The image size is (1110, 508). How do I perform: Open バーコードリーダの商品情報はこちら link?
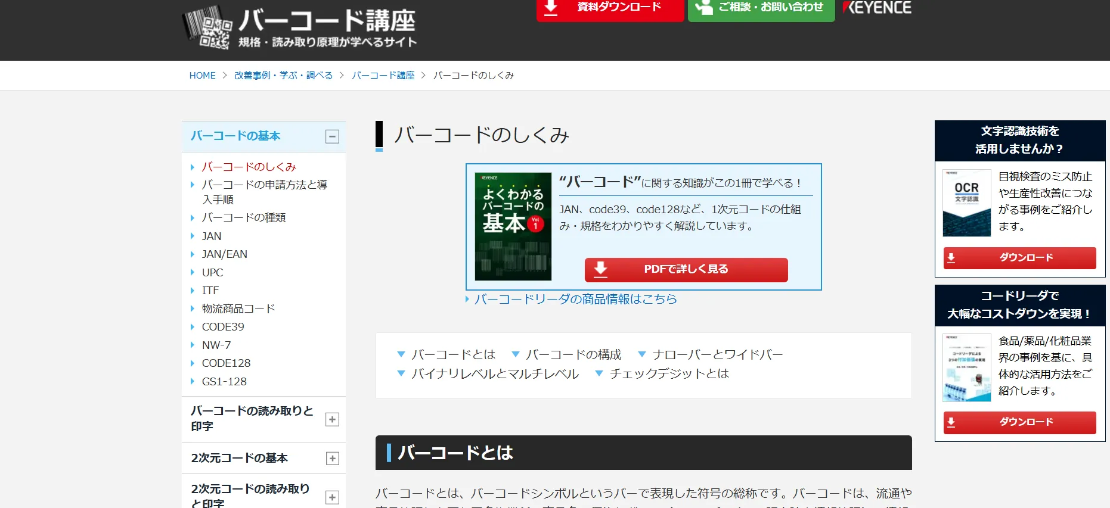575,299
